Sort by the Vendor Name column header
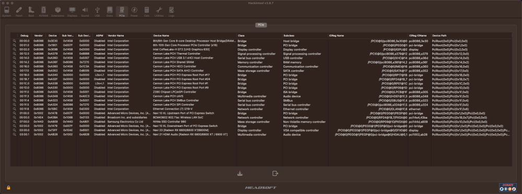This screenshot has height=194, width=522. [129, 35]
